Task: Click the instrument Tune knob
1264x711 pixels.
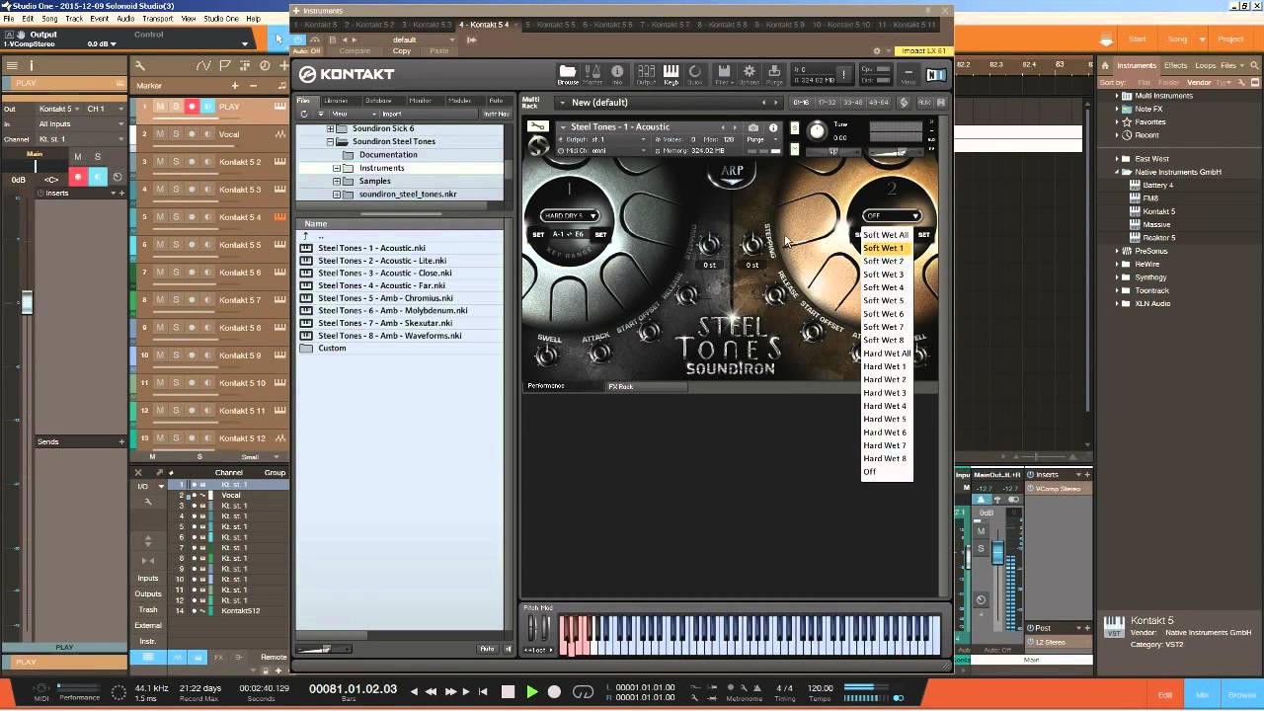Action: pos(817,131)
